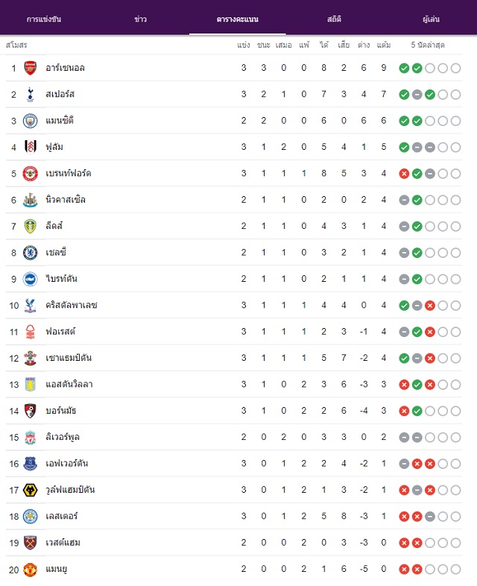This screenshot has height=586, width=477.
Task: Click the Everton club badge
Action: tap(31, 464)
